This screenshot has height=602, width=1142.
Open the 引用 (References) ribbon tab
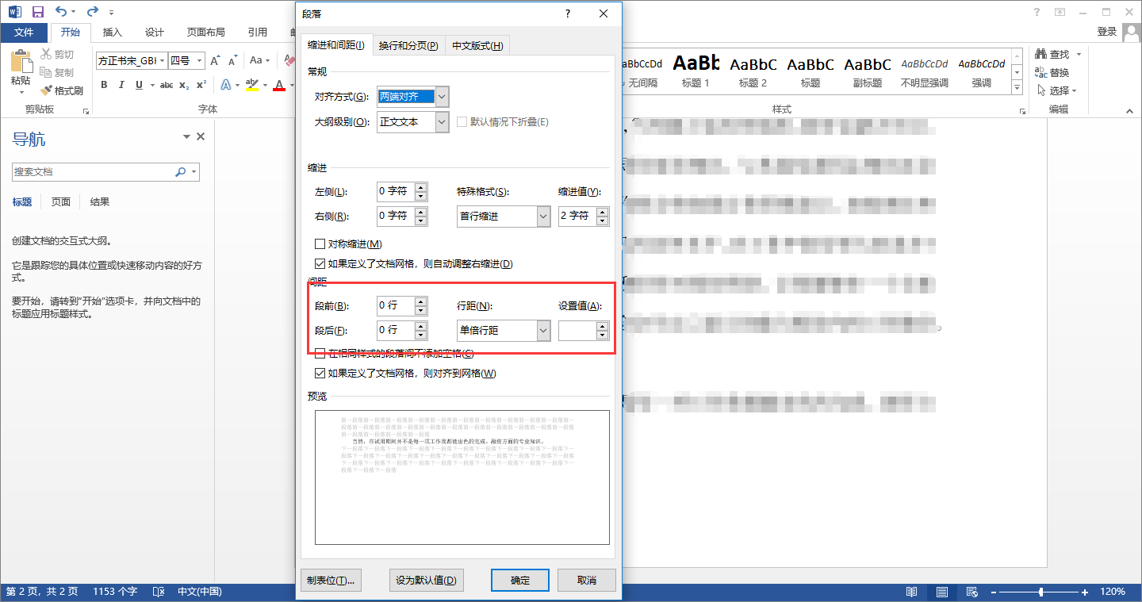point(257,32)
